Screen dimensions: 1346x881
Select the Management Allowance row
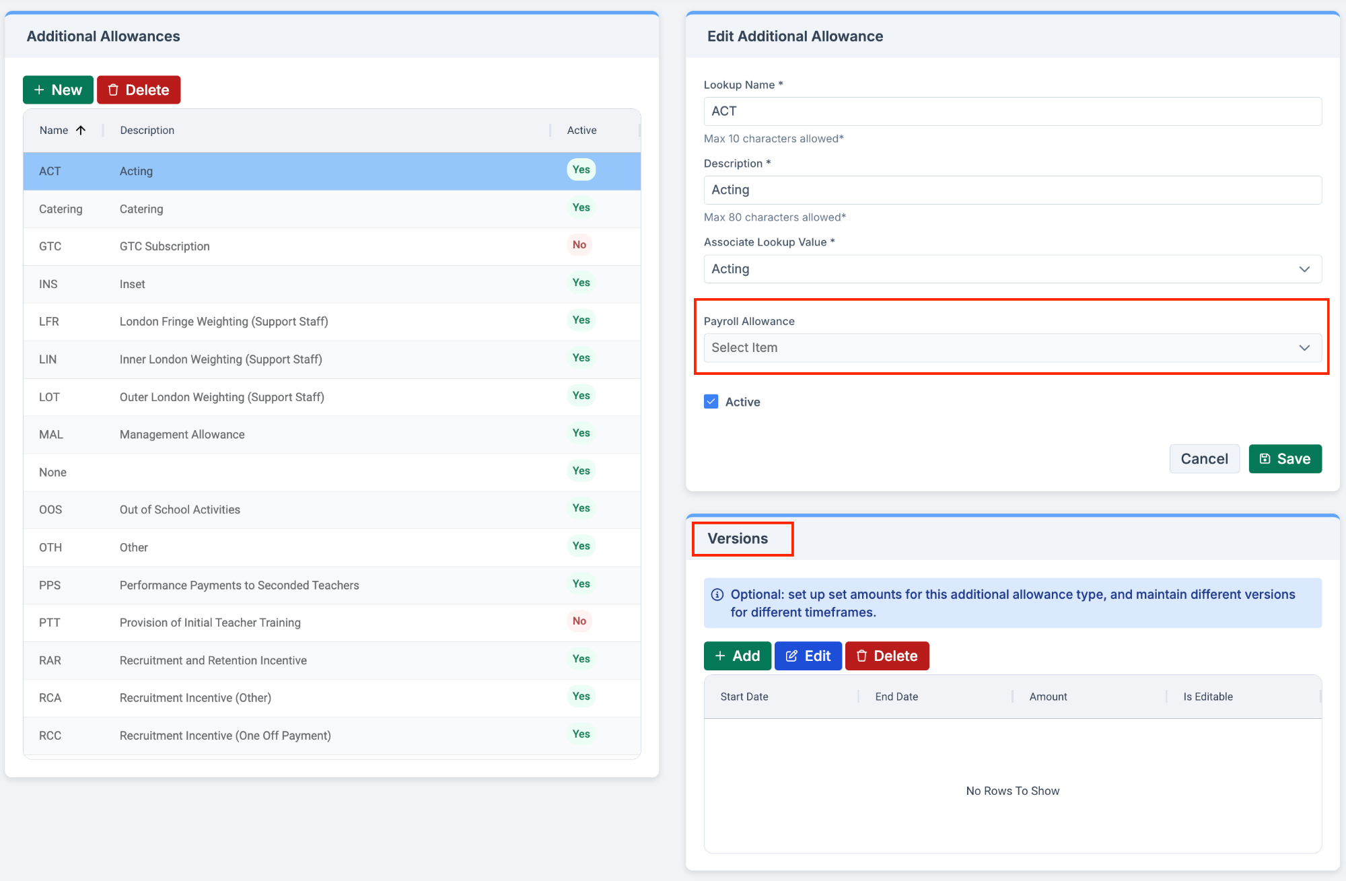(x=182, y=435)
